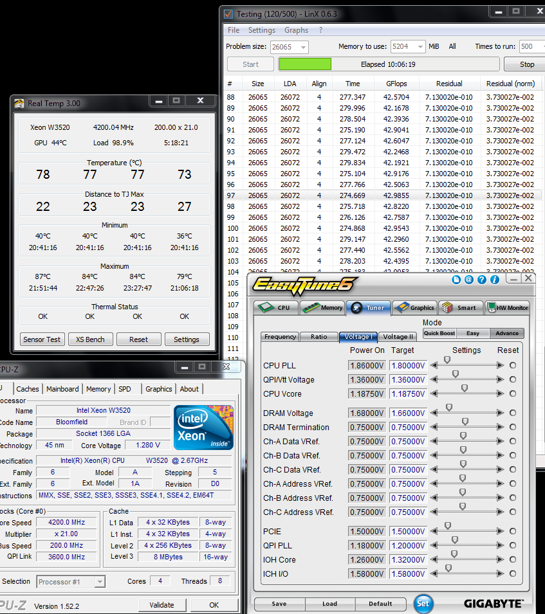Click the IOH Core slider thumb
Viewport: 545px width, 614px height.
click(454, 554)
